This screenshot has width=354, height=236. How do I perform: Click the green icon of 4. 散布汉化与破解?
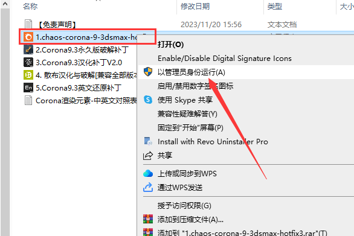[x=28, y=75]
